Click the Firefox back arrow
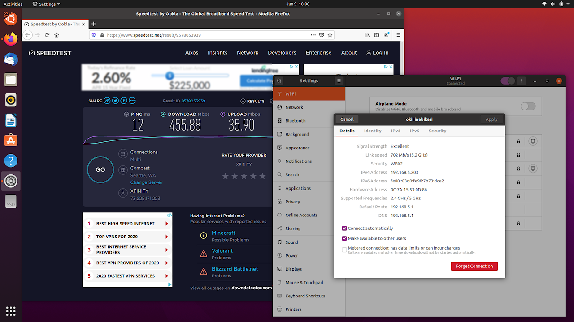This screenshot has height=322, width=574. 28,35
